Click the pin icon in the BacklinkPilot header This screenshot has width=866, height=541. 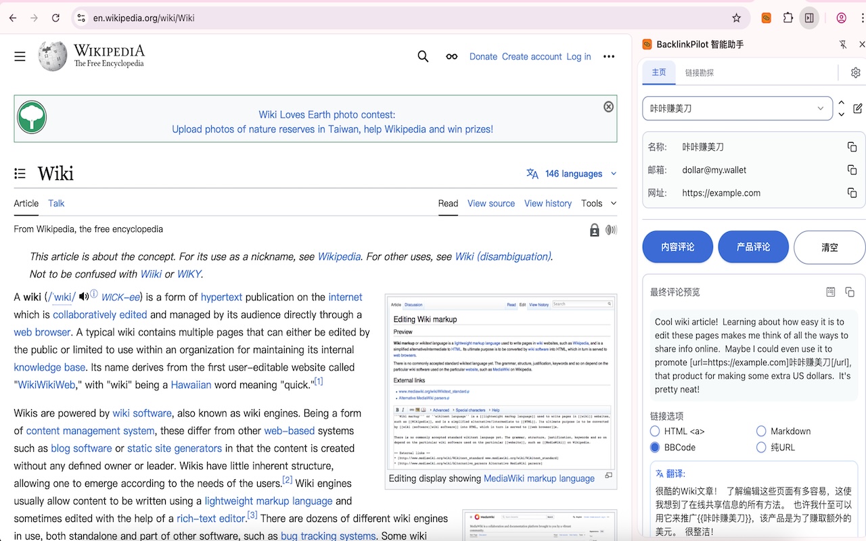point(842,44)
